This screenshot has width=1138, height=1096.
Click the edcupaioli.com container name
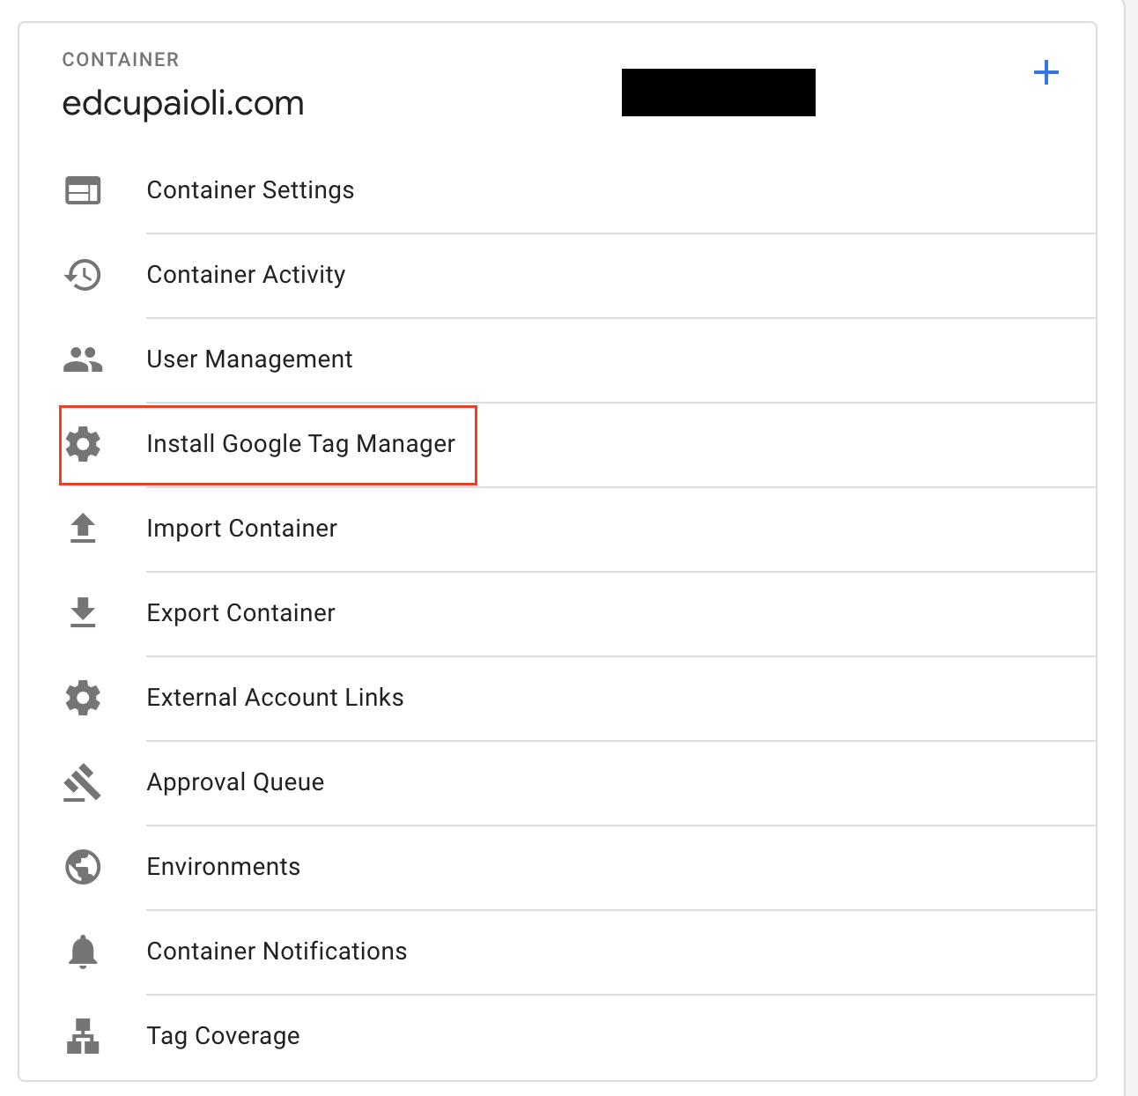click(x=183, y=104)
